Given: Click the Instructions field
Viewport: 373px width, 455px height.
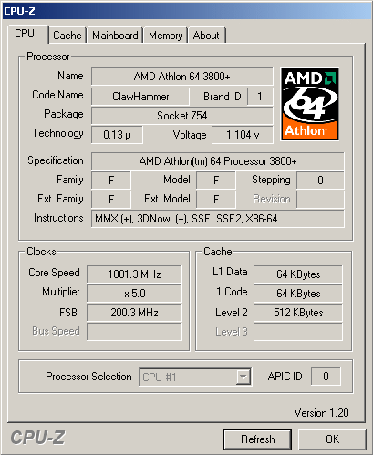Looking at the screenshot, I should tap(218, 219).
